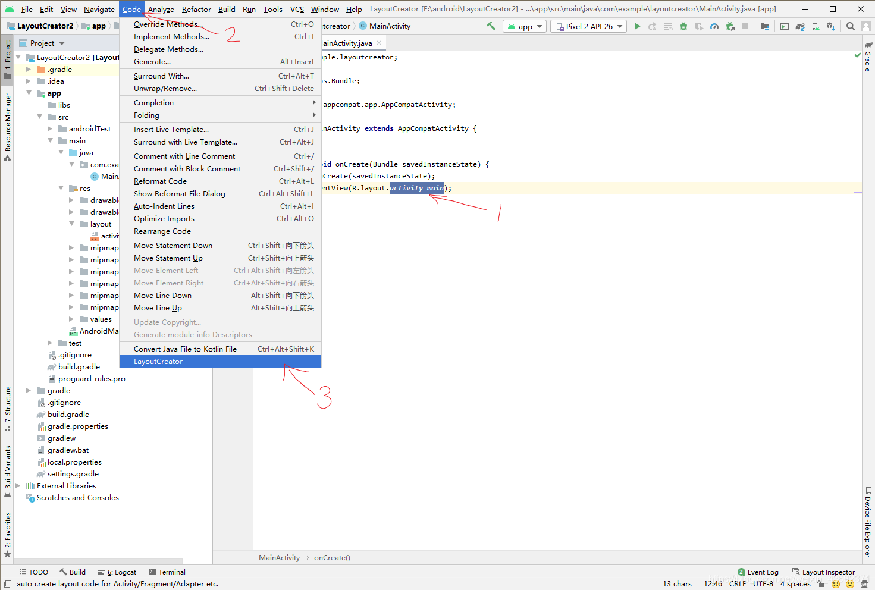The image size is (875, 590).
Task: Click the Stop square icon
Action: (x=745, y=26)
